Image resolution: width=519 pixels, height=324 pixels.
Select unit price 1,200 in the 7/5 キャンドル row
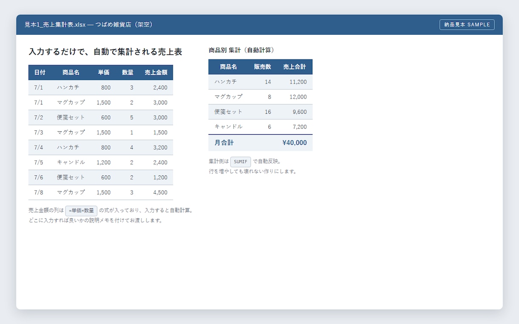click(x=103, y=162)
